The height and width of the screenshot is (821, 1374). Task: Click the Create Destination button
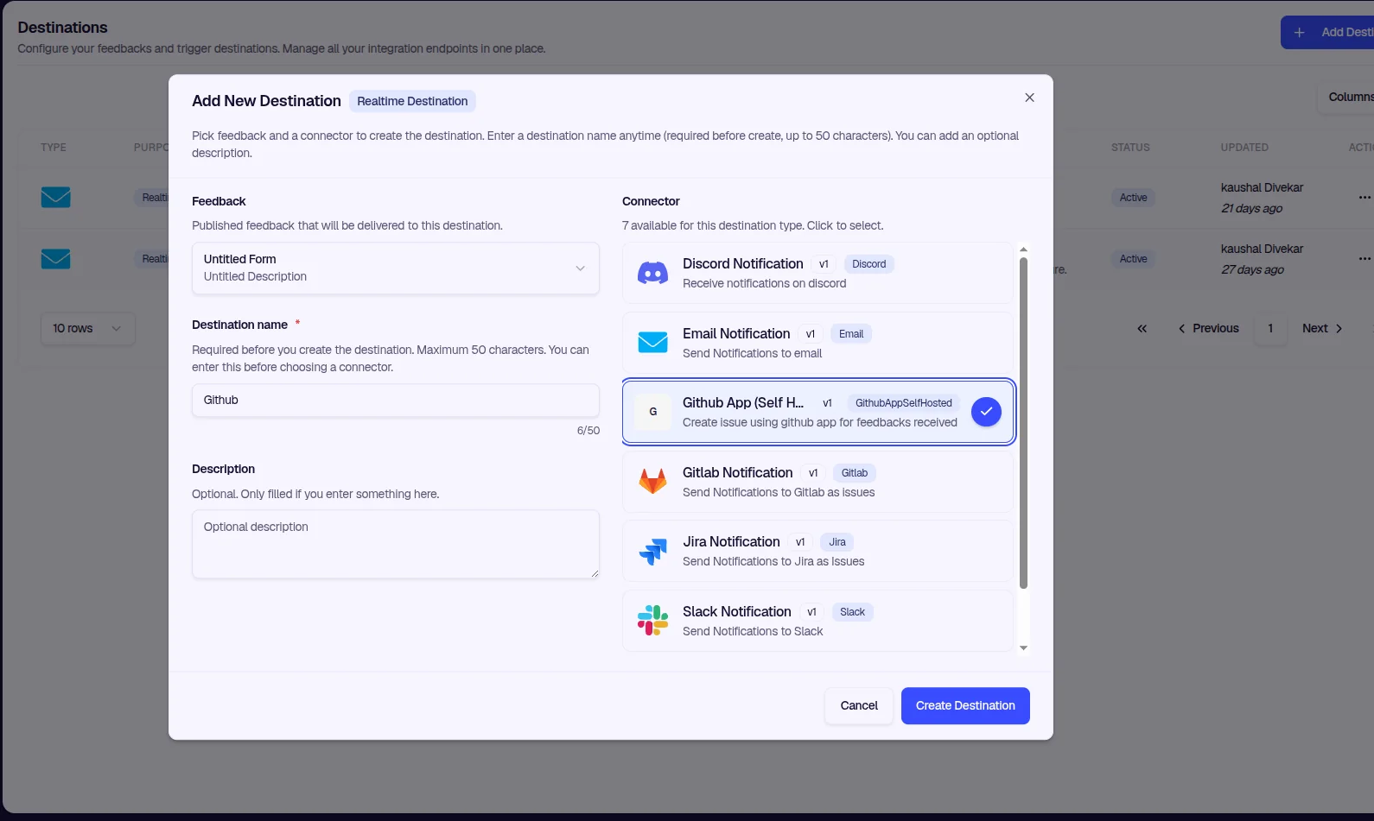click(x=965, y=706)
